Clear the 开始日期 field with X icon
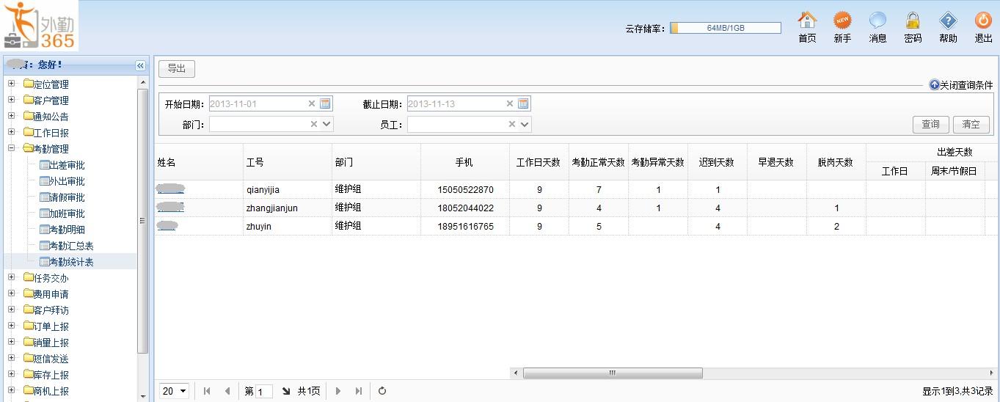The height and width of the screenshot is (402, 1000). (312, 103)
